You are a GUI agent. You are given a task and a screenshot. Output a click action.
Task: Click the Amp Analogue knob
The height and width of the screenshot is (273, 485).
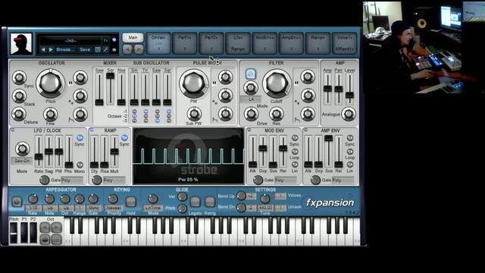coord(349,114)
